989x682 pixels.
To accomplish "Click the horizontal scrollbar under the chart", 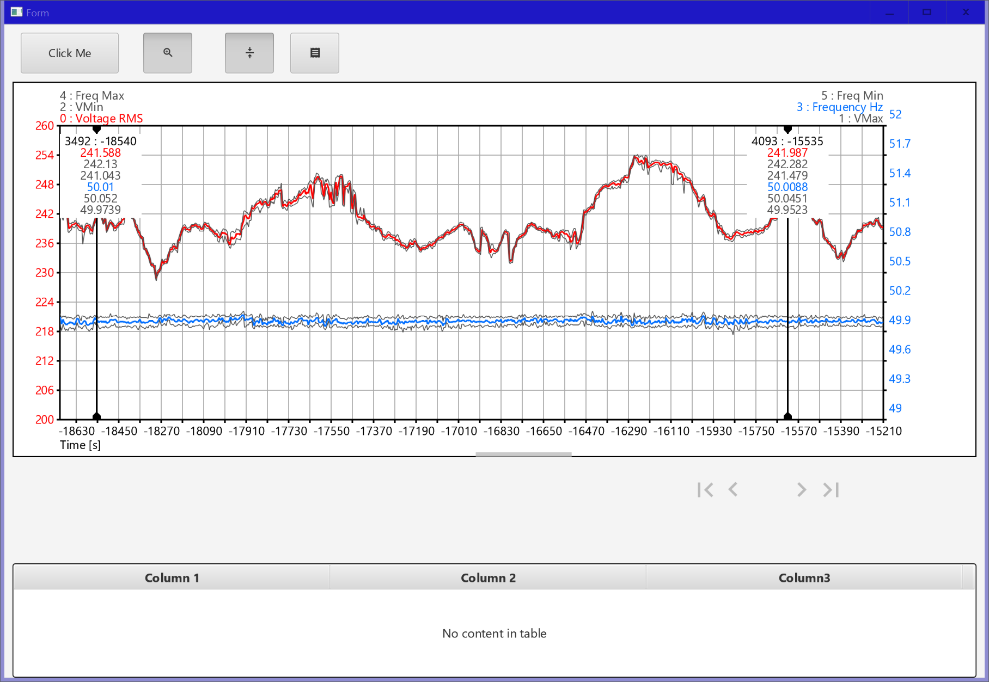I will tap(523, 453).
